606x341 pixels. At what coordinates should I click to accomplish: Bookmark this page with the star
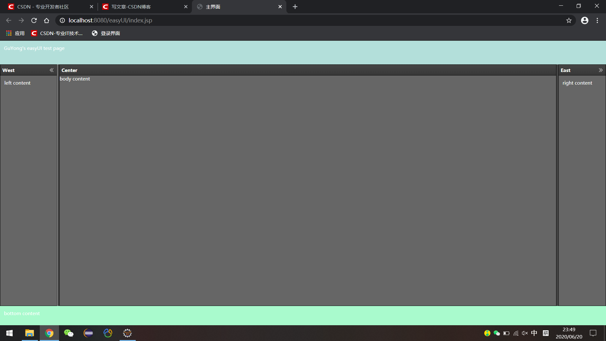(569, 20)
